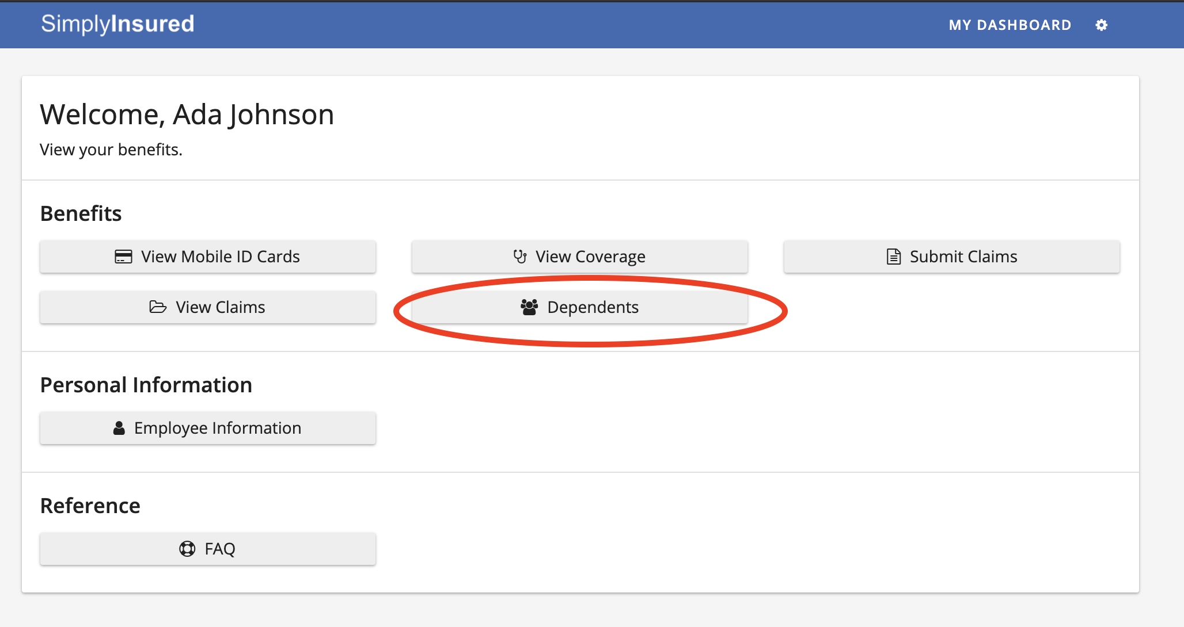Click the Benefits section heading
This screenshot has width=1184, height=627.
[x=81, y=213]
